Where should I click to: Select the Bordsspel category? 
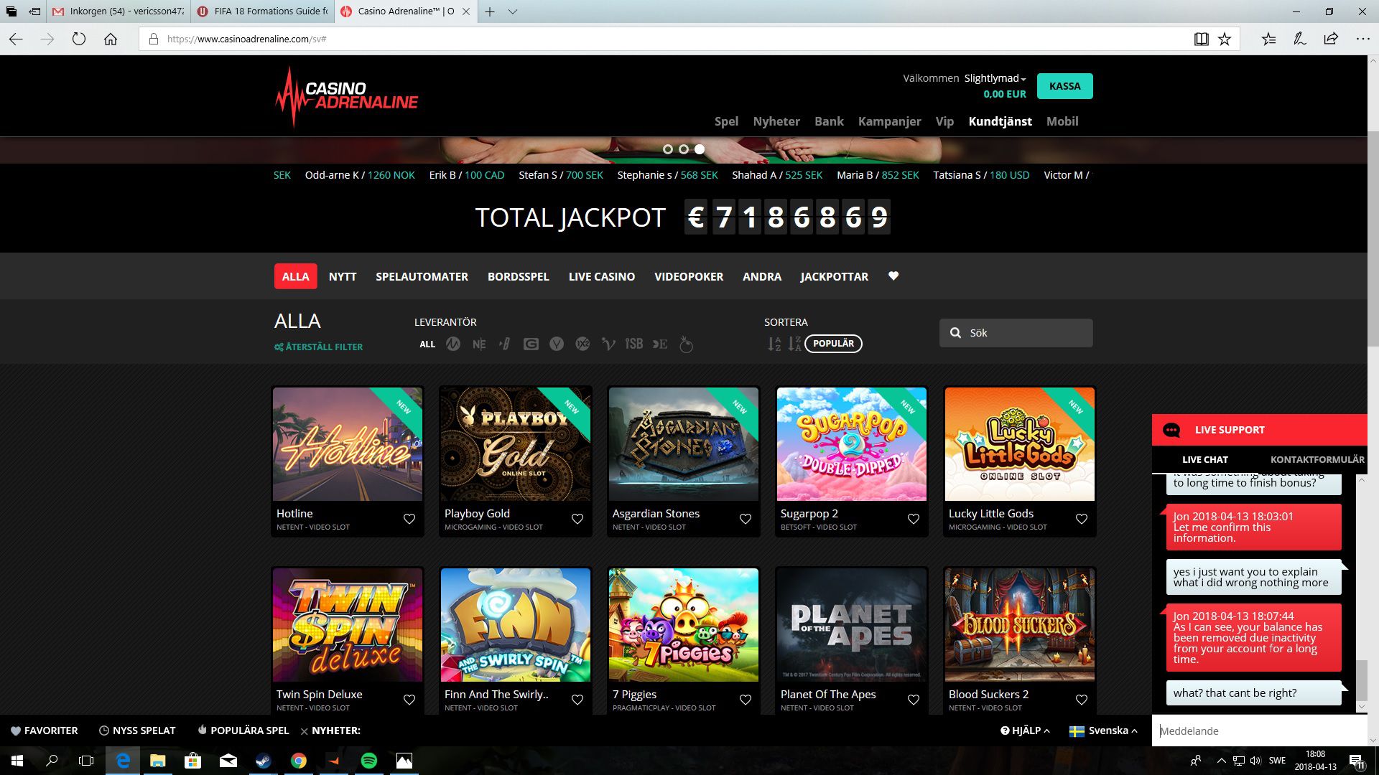click(519, 276)
